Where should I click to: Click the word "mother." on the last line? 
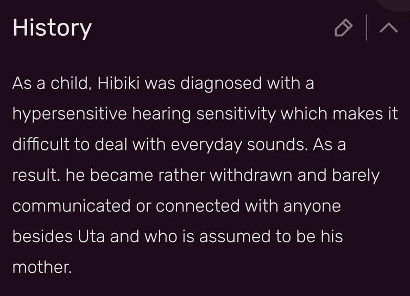point(42,267)
